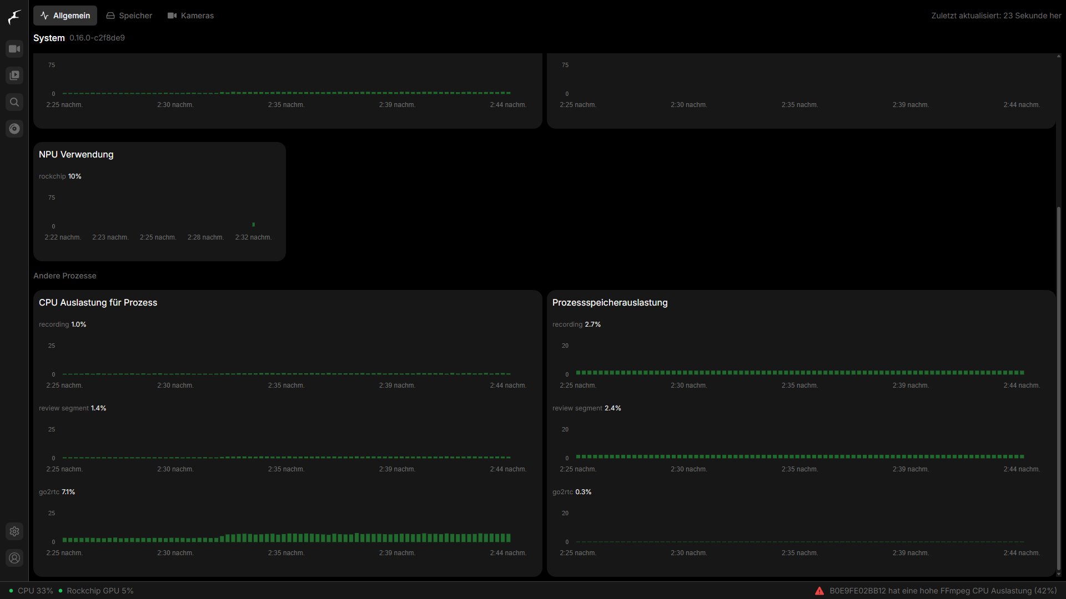Open the high FFmpeg CPU Auslastung warning message
The height and width of the screenshot is (599, 1066).
tap(943, 591)
